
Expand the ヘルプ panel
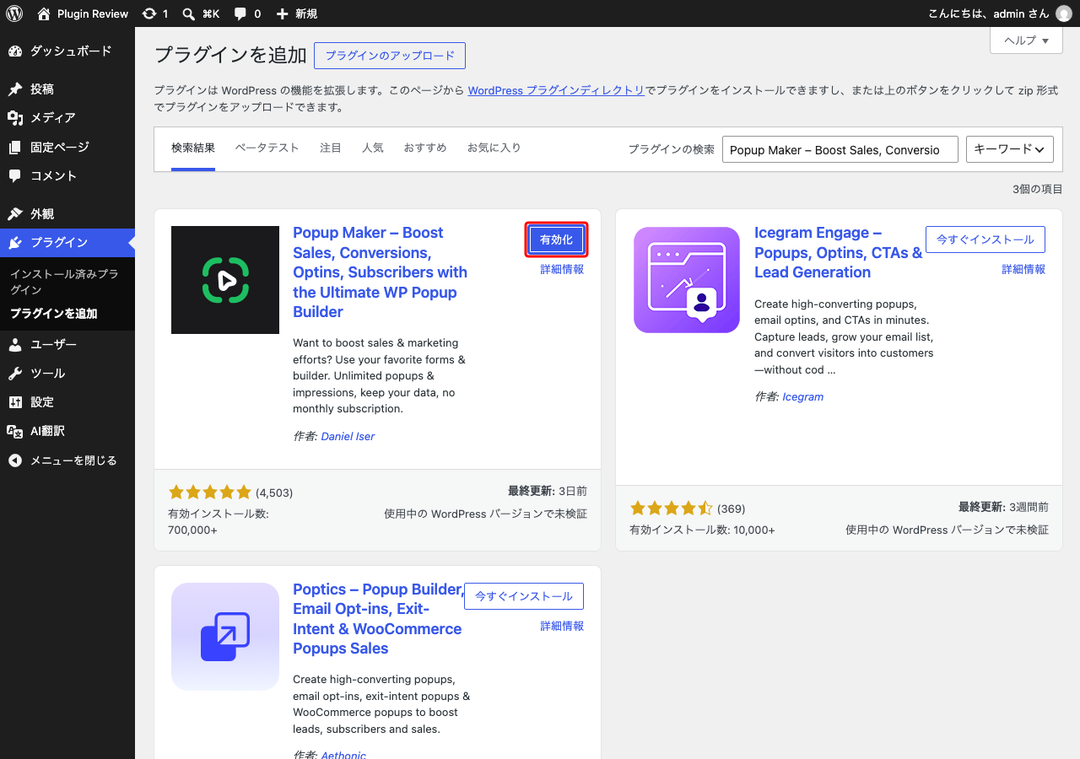coord(1026,40)
